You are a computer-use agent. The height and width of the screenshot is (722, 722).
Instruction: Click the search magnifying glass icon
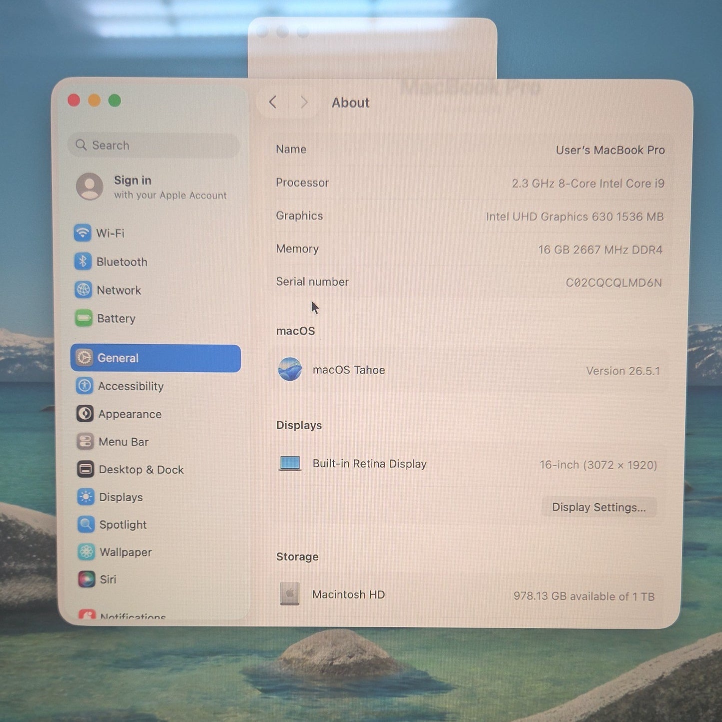click(x=81, y=145)
